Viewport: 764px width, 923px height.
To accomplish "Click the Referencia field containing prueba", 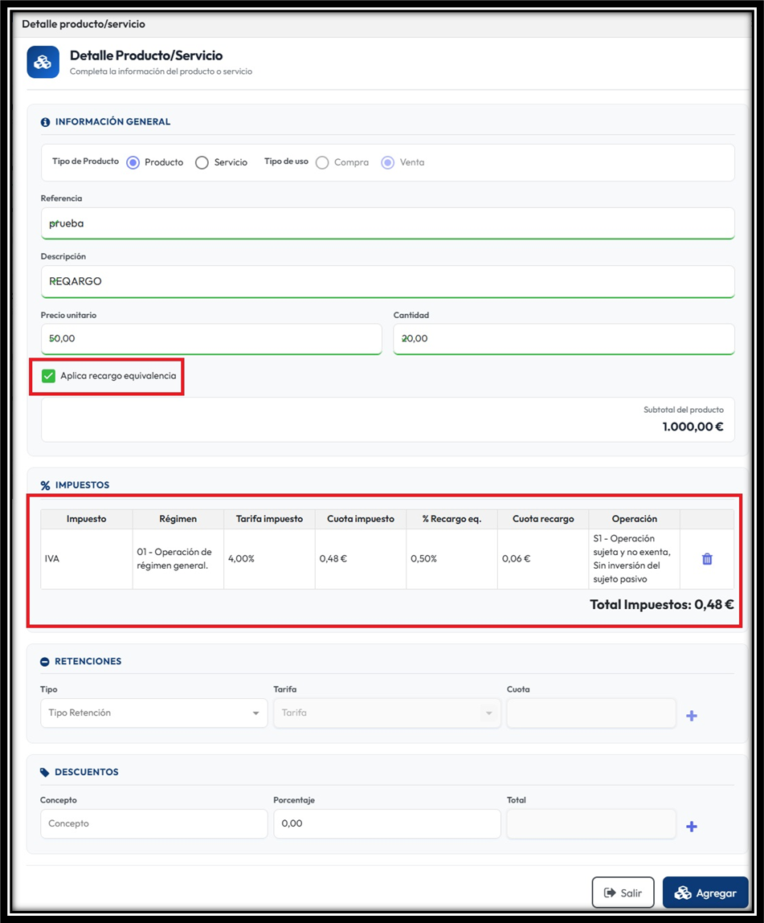I will tap(387, 223).
